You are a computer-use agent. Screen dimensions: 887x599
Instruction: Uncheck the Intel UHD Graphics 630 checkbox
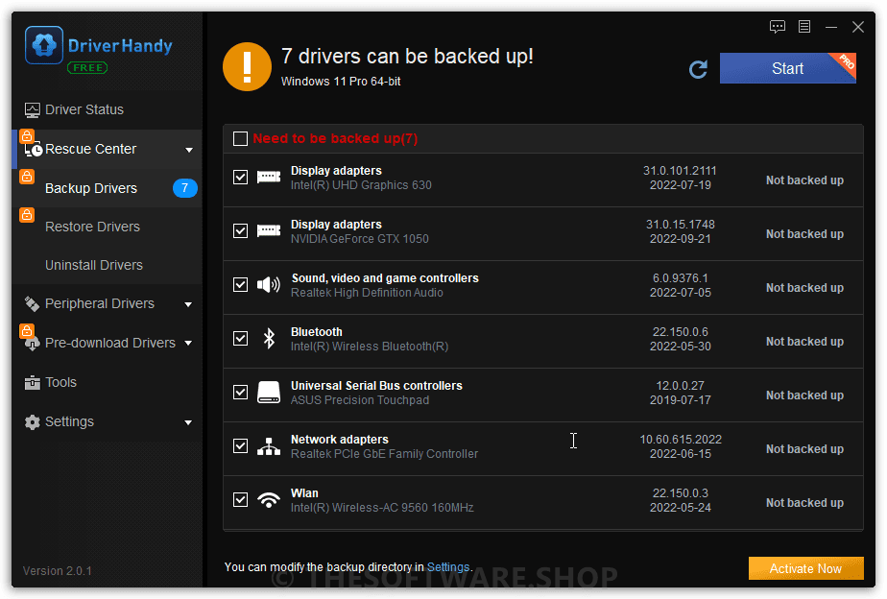click(x=240, y=177)
